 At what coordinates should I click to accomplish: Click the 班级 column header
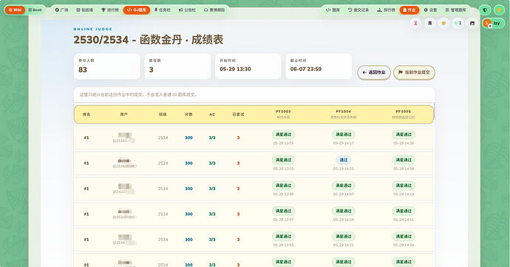pos(163,115)
